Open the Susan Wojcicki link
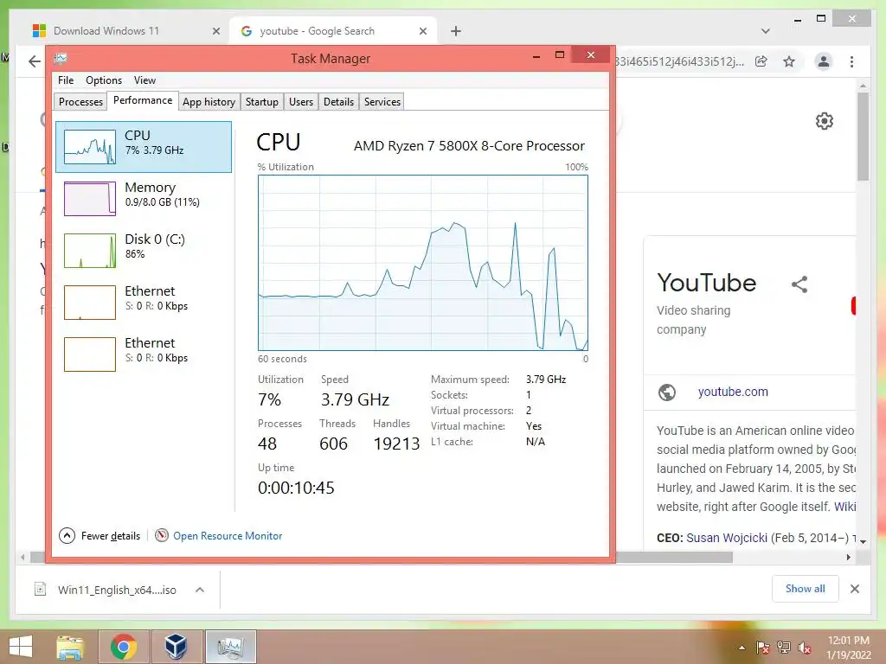This screenshot has width=886, height=664. [x=727, y=538]
